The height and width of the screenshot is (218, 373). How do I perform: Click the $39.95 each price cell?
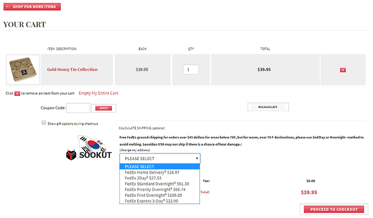[x=142, y=70]
